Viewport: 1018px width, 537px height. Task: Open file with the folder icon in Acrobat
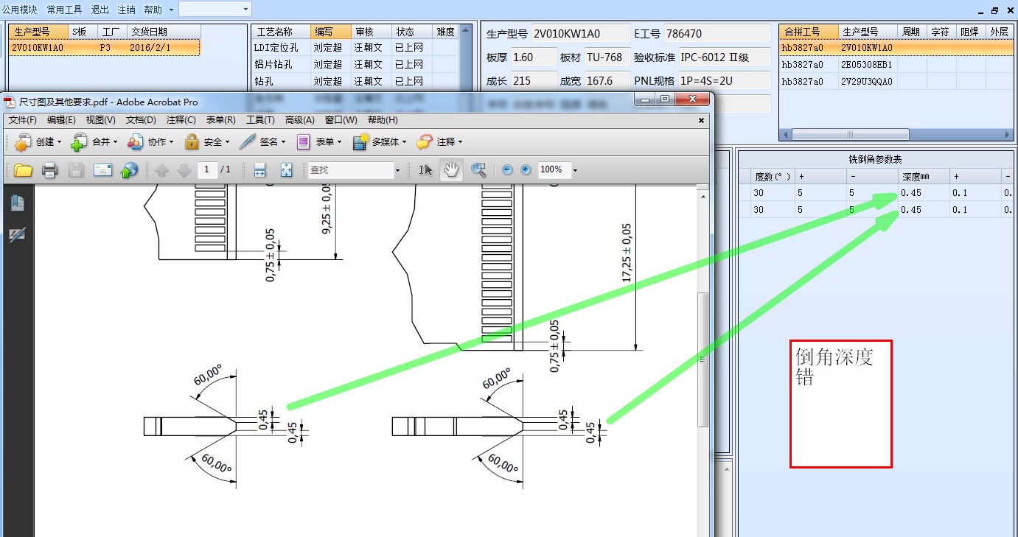pos(24,170)
